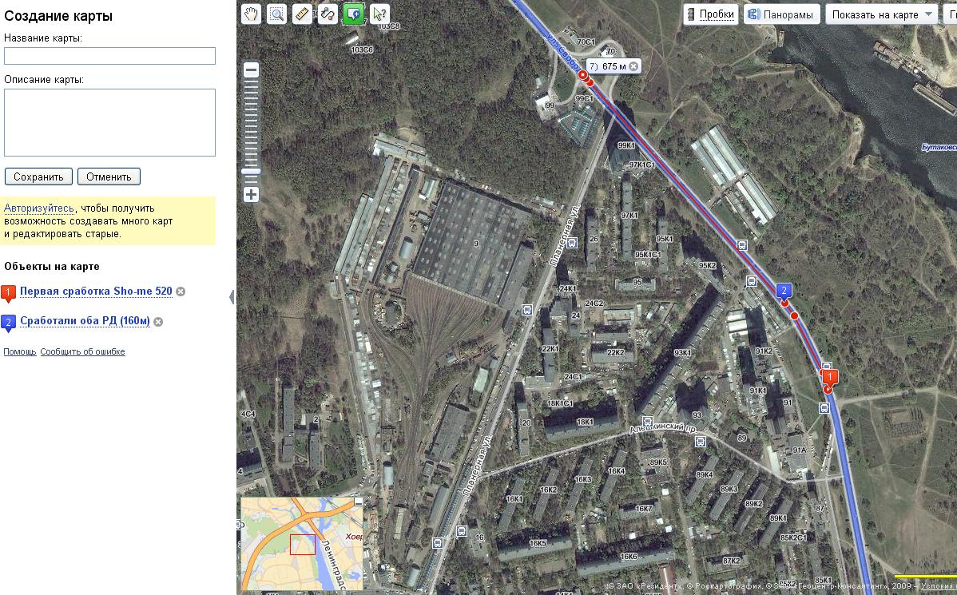
Task: Minimize the overview minimap
Action: 358,502
